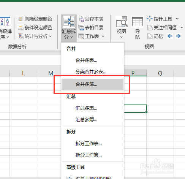
Task: Click 另存本表 icon
Action: coord(81,19)
